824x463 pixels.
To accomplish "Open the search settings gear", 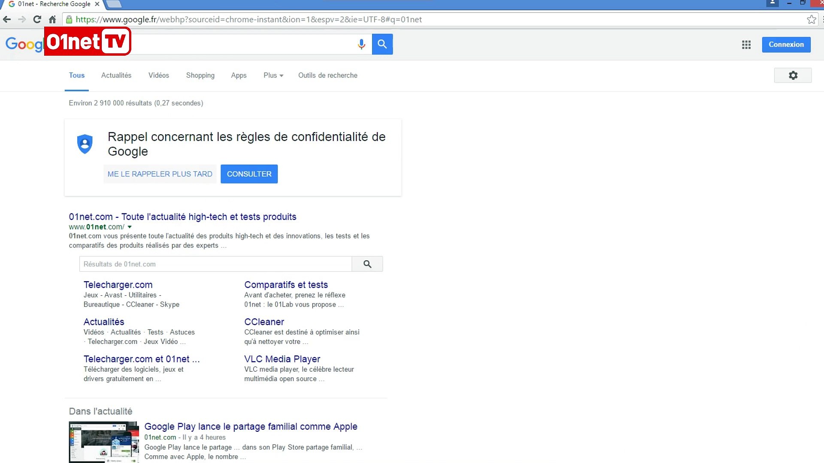I will point(793,75).
